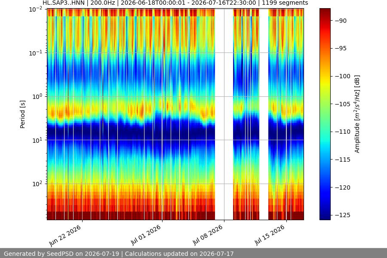Click the plot title starting with HL.SAP3..HNN
This screenshot has width=387, height=258.
click(175, 3)
